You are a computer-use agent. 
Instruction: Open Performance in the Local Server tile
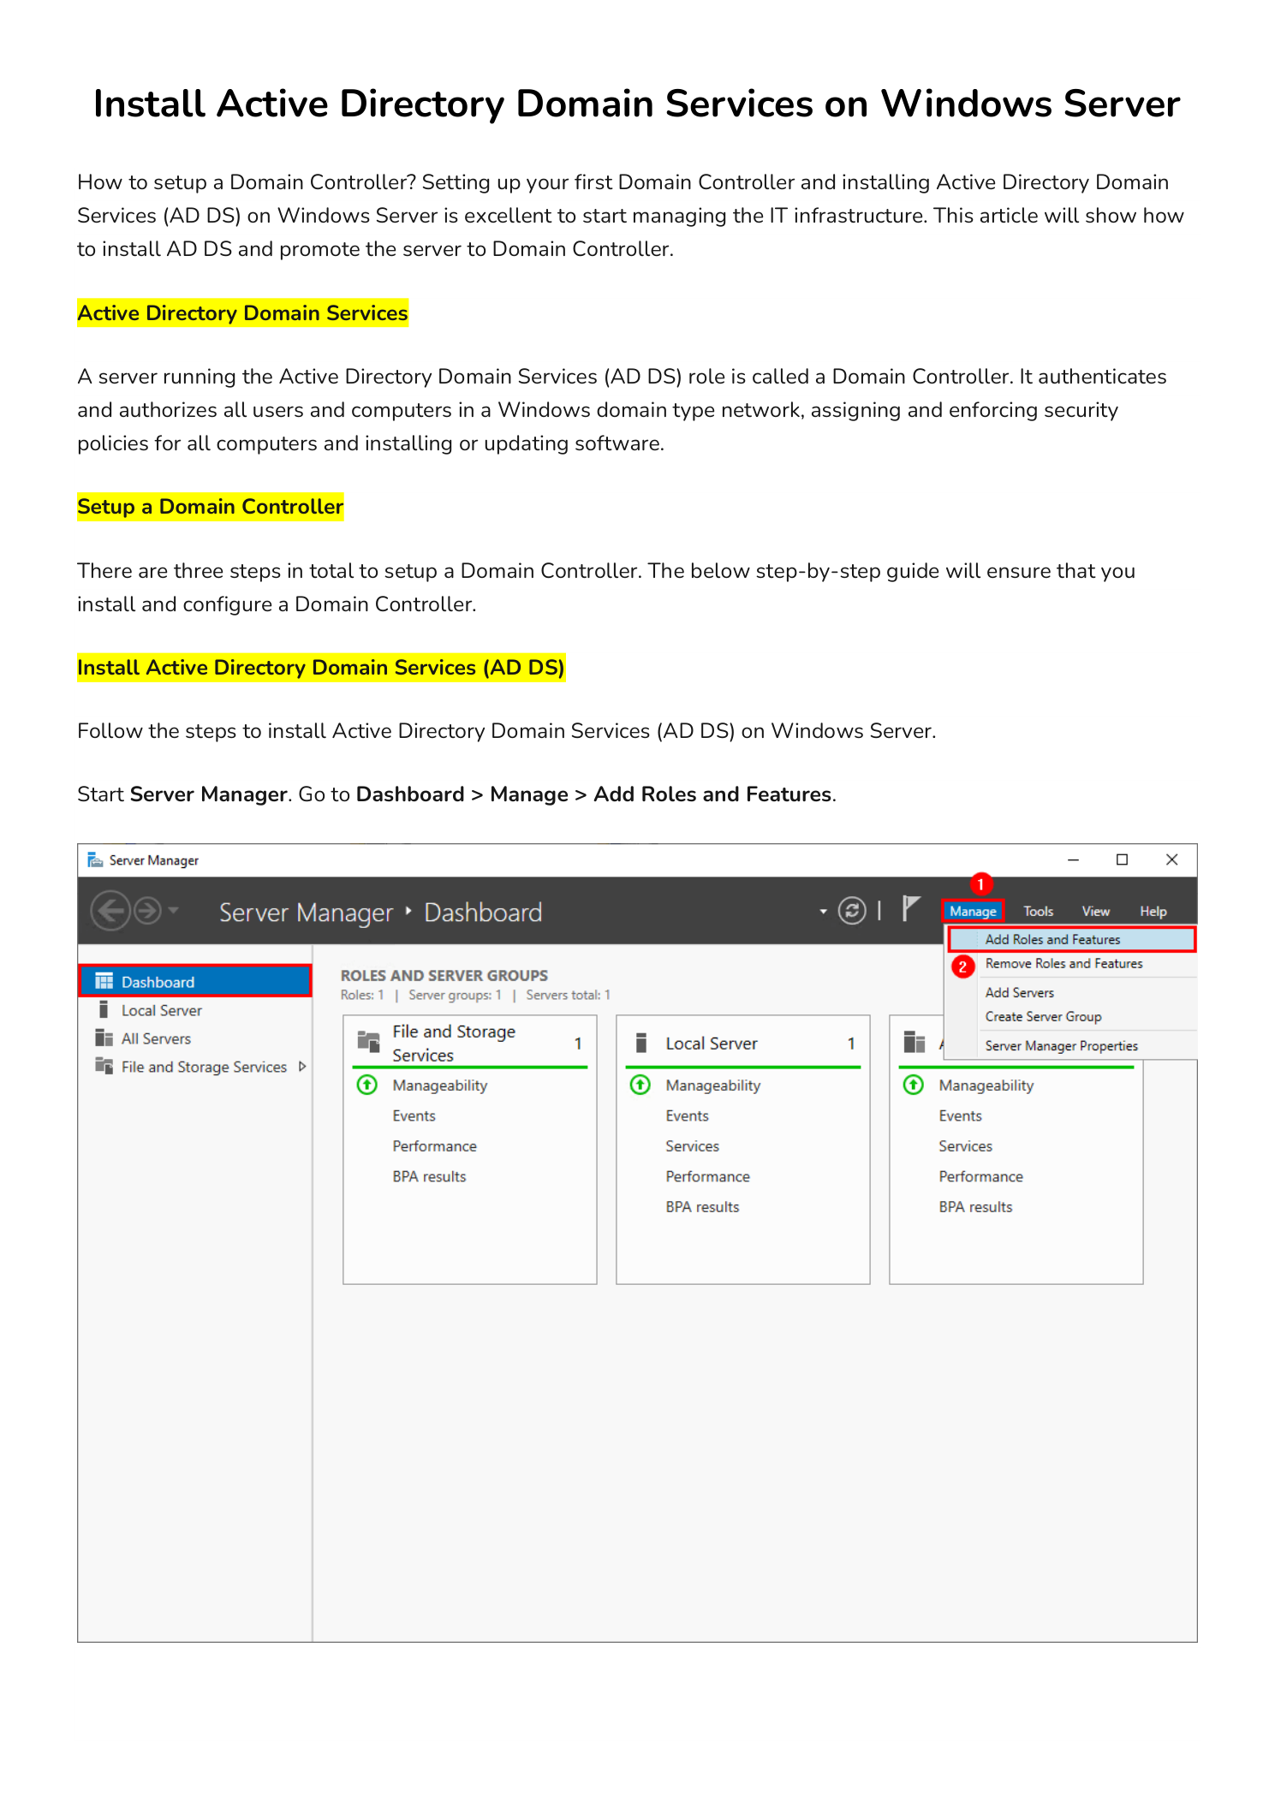[707, 1177]
